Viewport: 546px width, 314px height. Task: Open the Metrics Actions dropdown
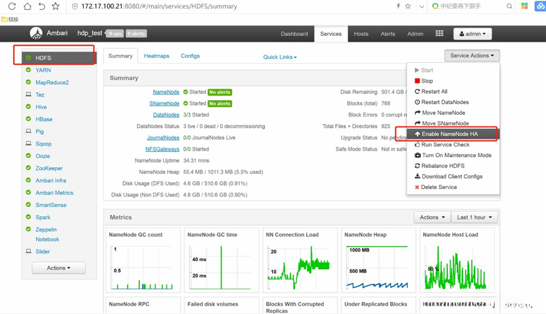[x=432, y=218]
